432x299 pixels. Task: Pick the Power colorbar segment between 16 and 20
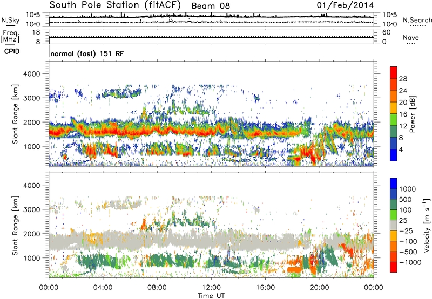click(394, 107)
